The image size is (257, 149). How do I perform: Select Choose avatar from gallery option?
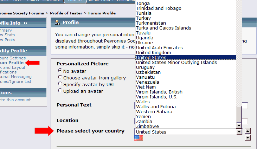(60, 77)
